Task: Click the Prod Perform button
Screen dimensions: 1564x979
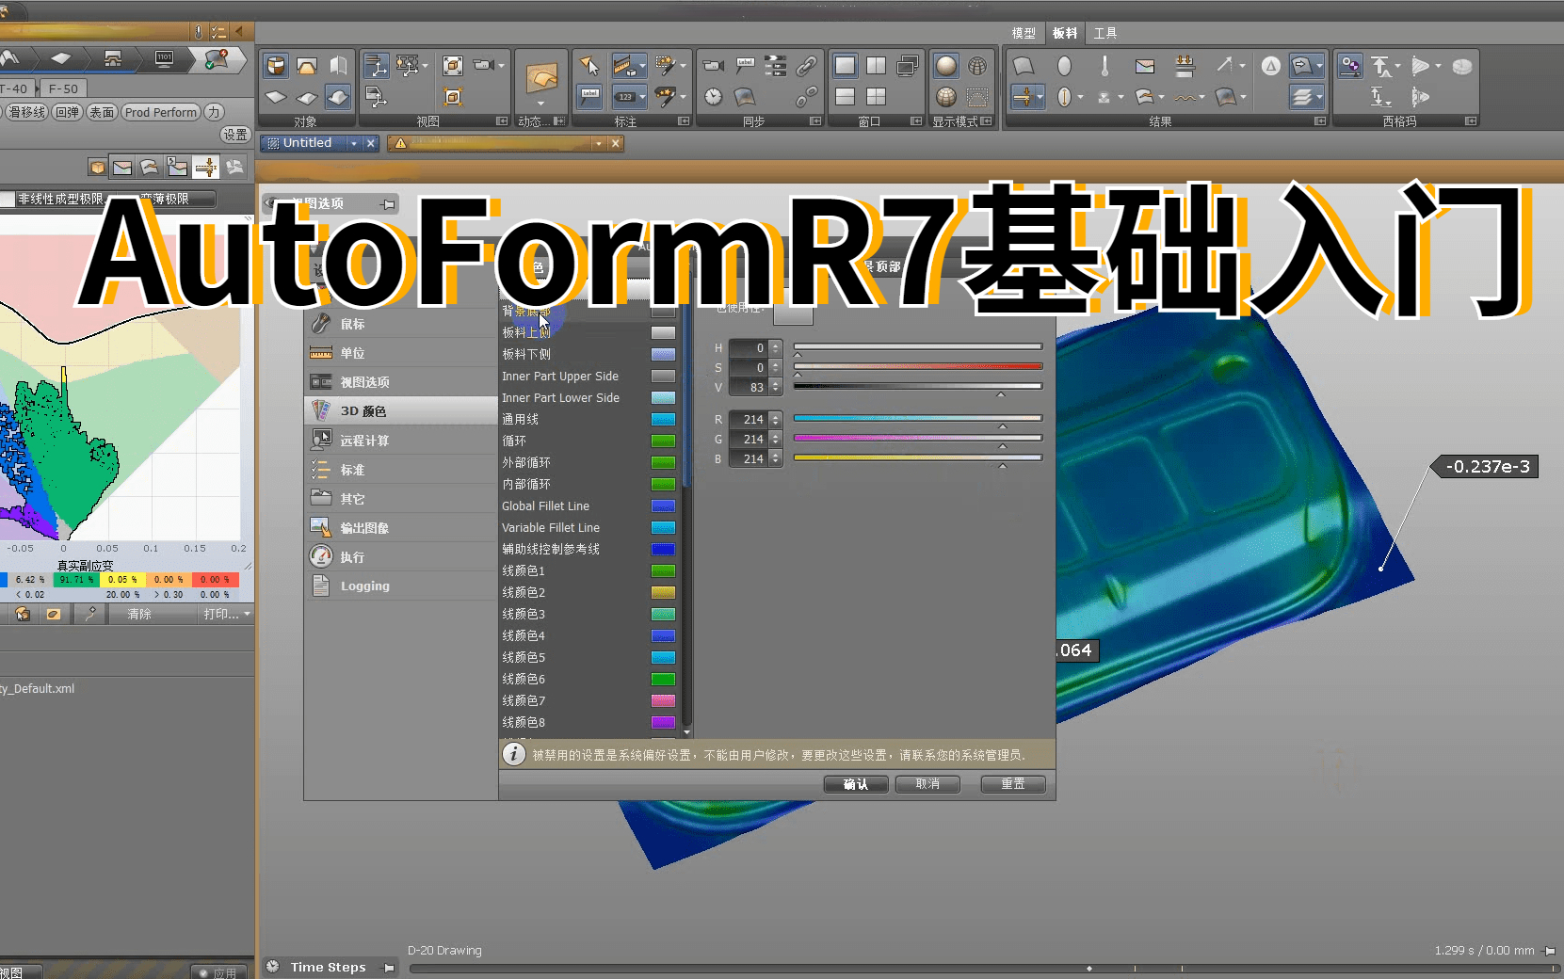Action: tap(160, 112)
